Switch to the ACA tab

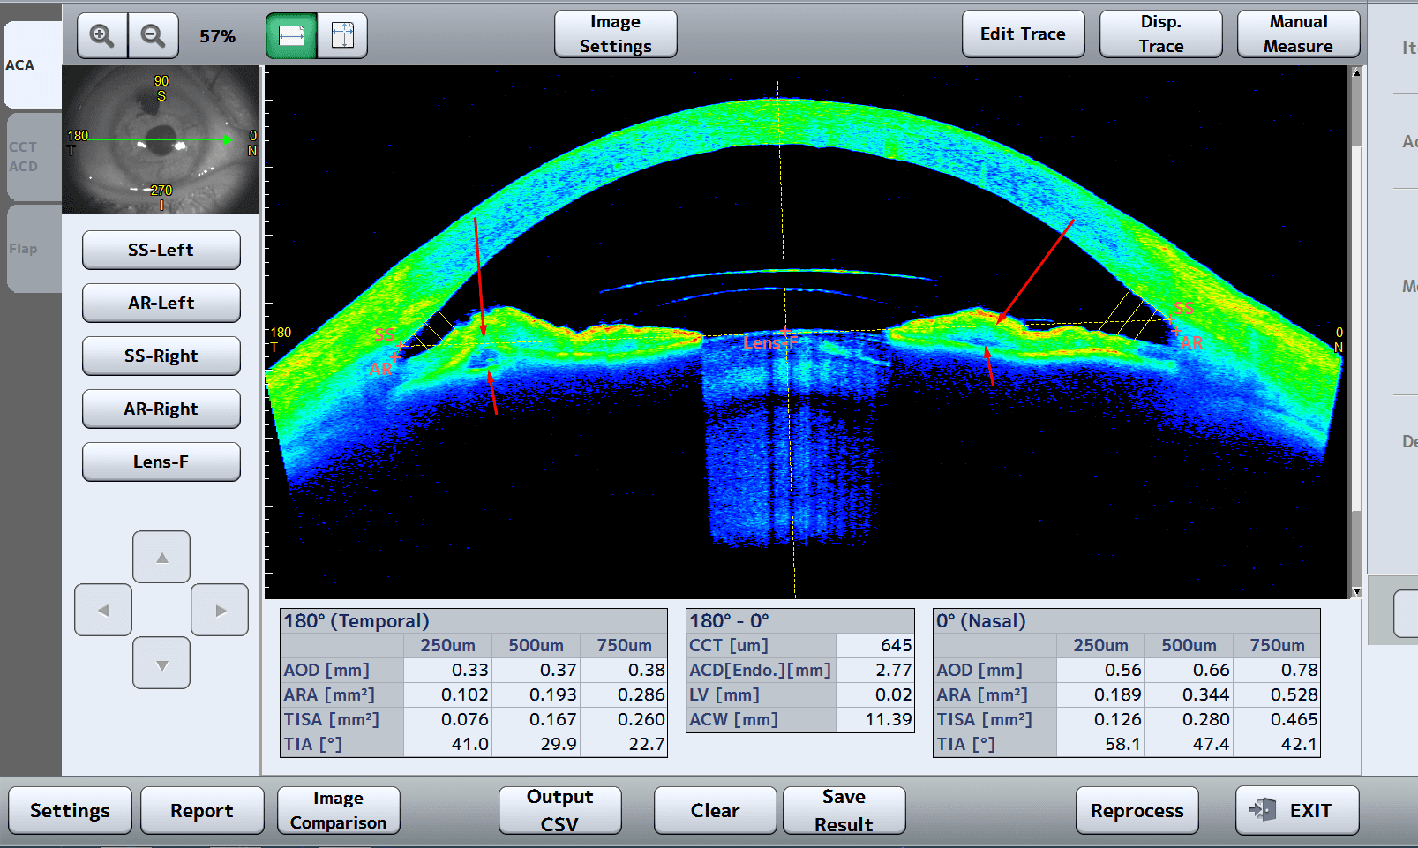pyautogui.click(x=32, y=65)
